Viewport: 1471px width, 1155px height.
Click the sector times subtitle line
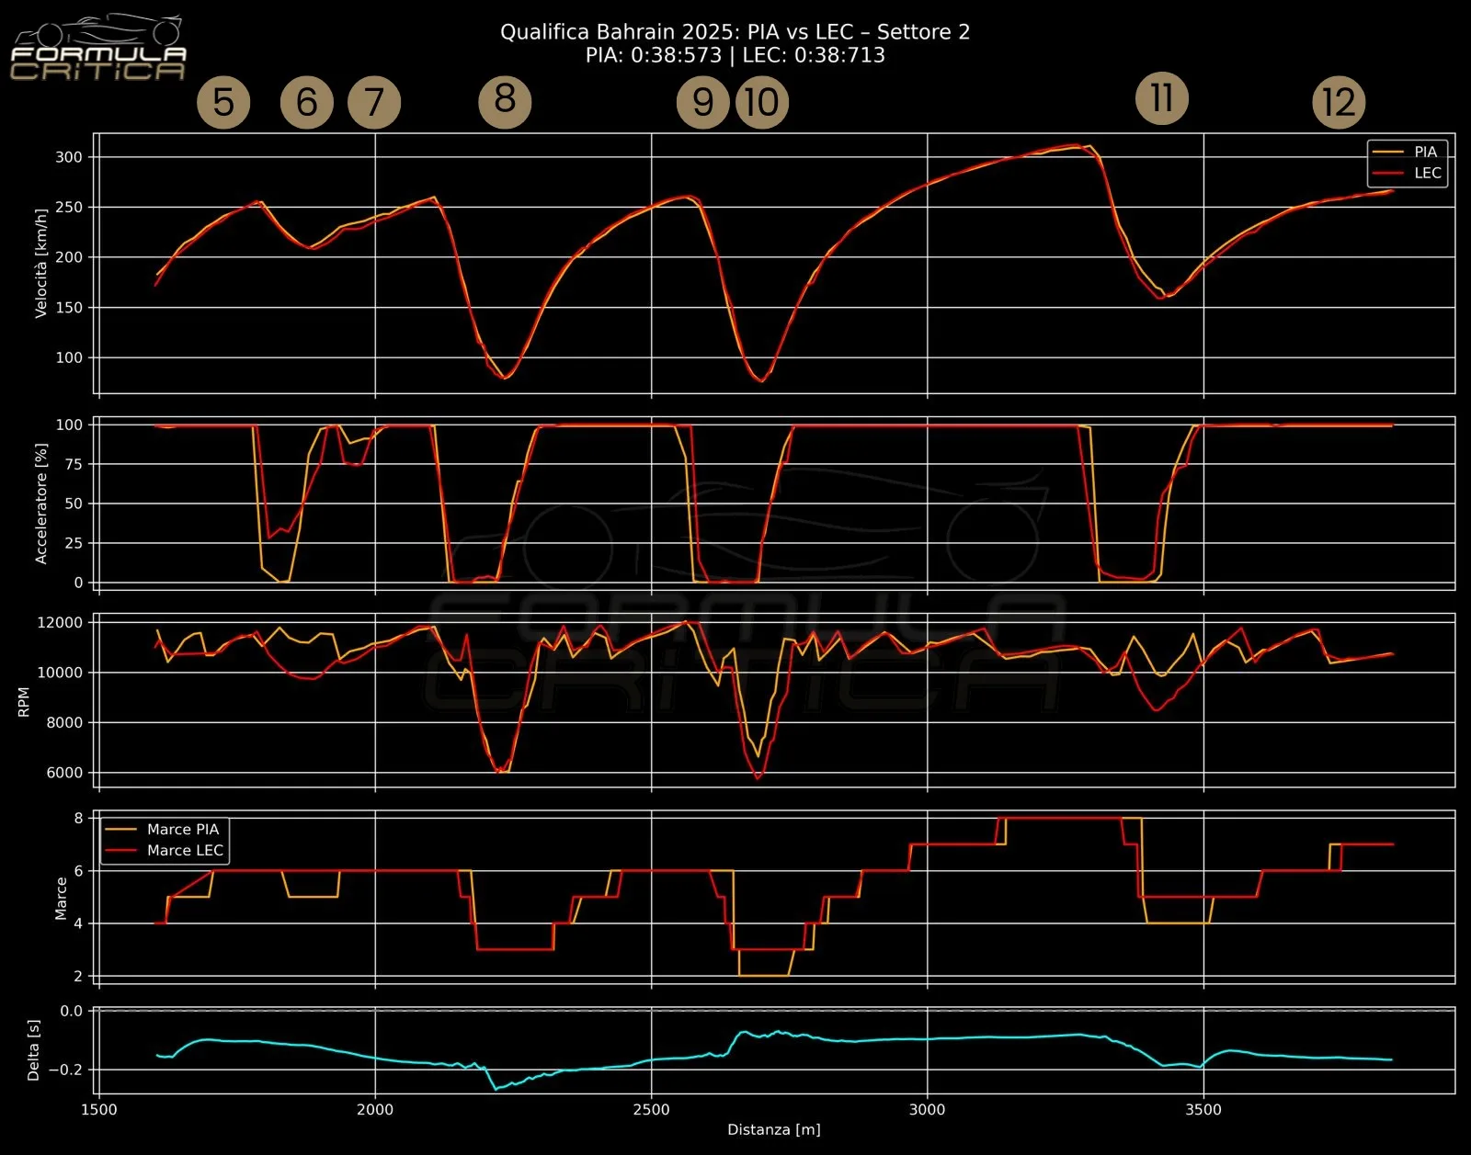[735, 55]
